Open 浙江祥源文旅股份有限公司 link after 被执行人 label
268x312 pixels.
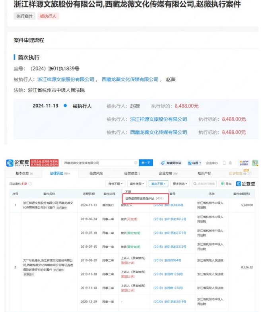tap(66, 79)
